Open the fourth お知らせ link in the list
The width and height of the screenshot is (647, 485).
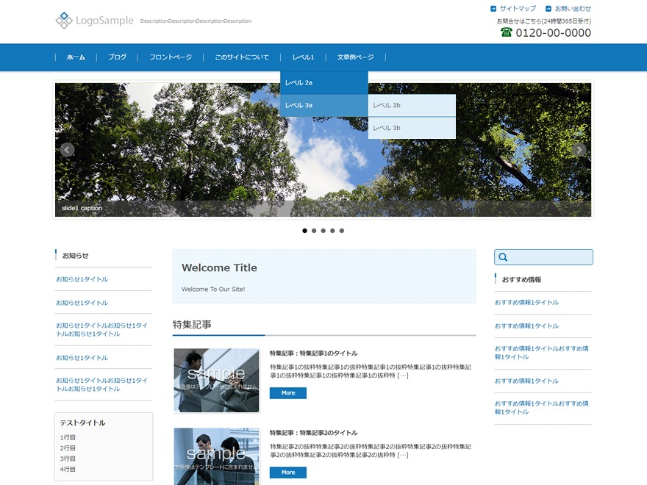(x=82, y=358)
